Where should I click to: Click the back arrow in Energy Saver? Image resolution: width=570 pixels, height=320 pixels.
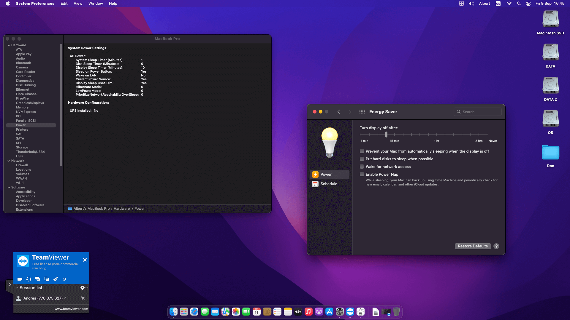tap(339, 112)
